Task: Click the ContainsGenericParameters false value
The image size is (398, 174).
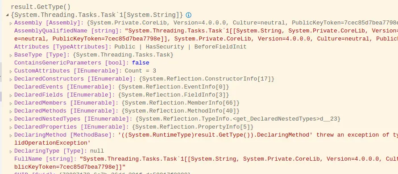Action: pos(141,63)
